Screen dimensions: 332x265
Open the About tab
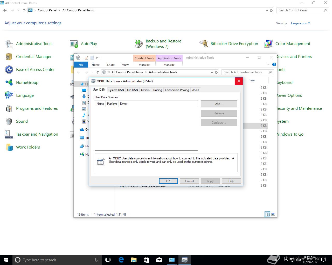tap(196, 90)
